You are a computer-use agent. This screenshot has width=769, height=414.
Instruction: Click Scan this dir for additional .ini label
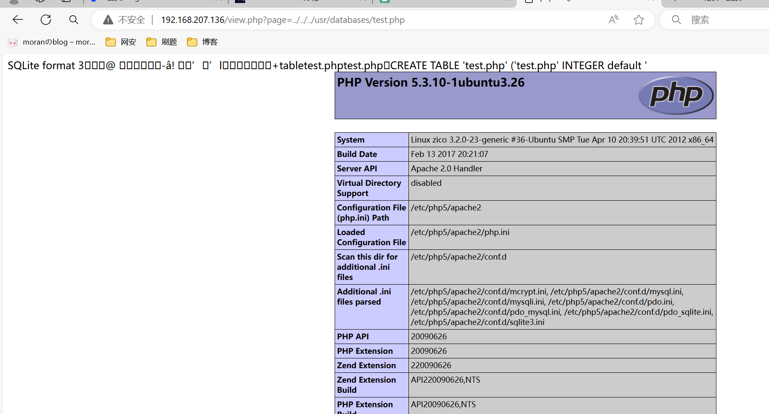click(x=367, y=267)
